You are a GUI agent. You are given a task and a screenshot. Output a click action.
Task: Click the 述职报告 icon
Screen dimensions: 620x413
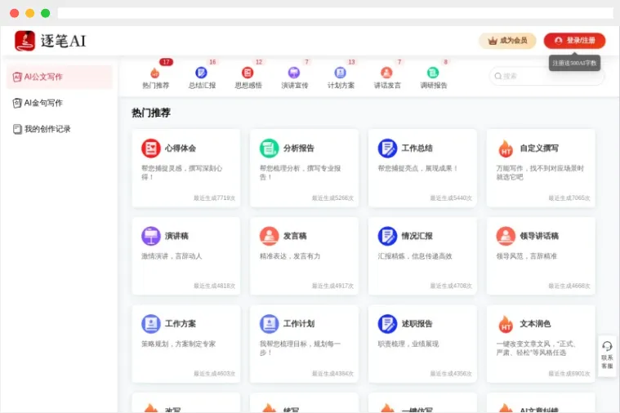tap(387, 324)
